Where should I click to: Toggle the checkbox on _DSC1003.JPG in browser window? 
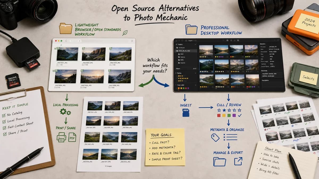(x=111, y=48)
